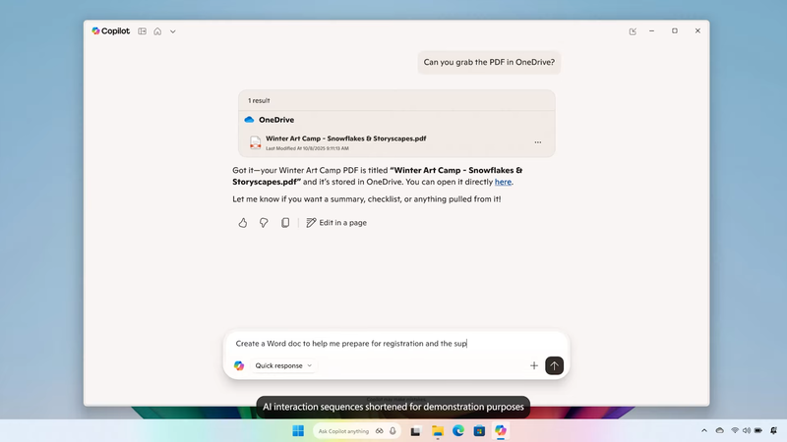Give thumbs down to the response
787x442 pixels.
(x=264, y=223)
